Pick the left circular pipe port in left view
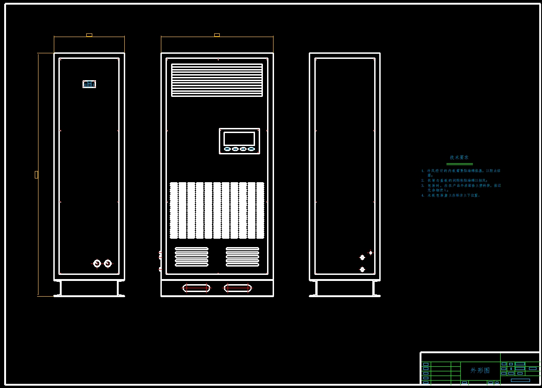Viewport: 542px width, 388px height. tap(97, 264)
